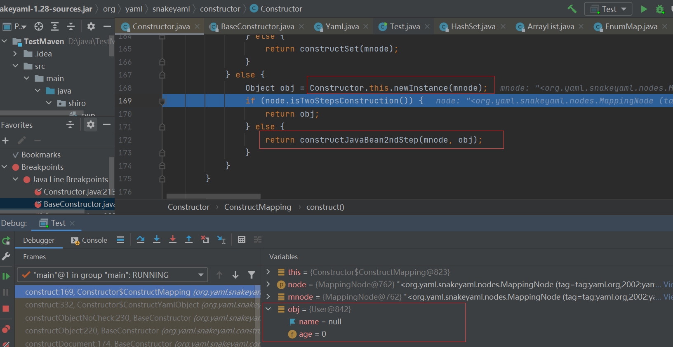The width and height of the screenshot is (673, 347).
Task: Toggle fold marker at line 169
Action: point(162,101)
